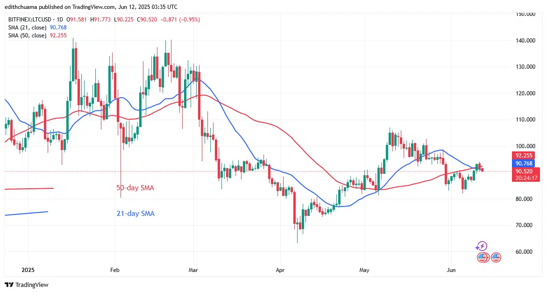
Task: Click the 1D timeframe in chart header
Action: [59, 19]
